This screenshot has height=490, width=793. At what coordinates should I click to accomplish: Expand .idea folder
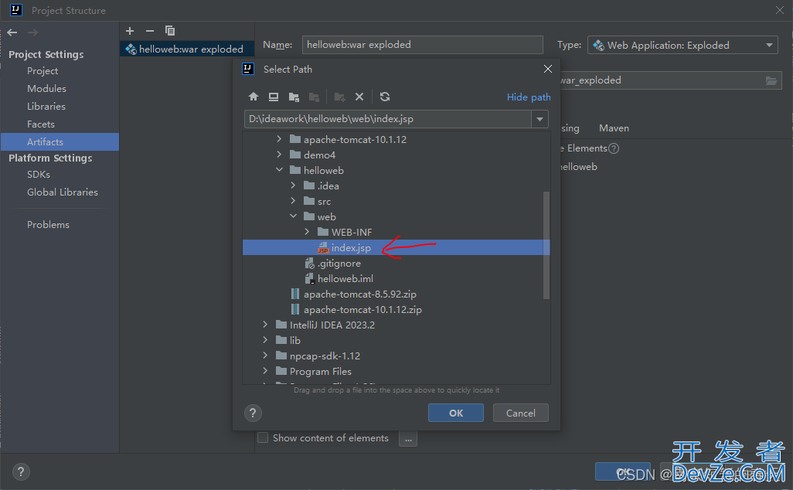click(x=293, y=185)
